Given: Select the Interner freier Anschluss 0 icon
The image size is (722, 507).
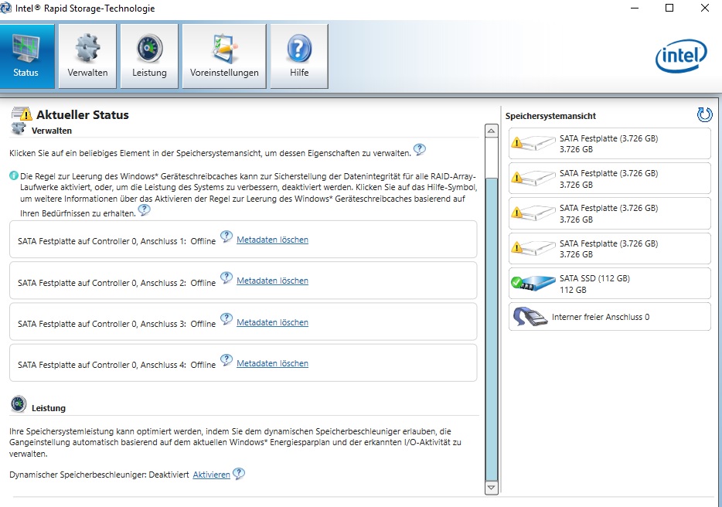Looking at the screenshot, I should point(530,317).
